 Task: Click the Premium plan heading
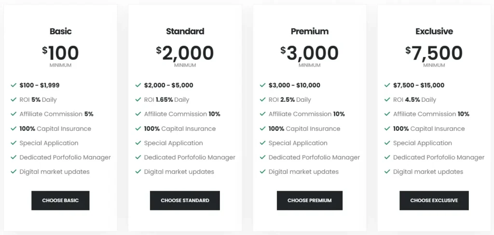coord(309,31)
